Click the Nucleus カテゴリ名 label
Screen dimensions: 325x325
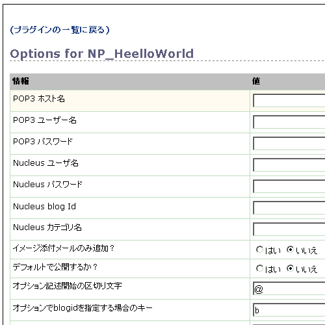click(x=47, y=227)
